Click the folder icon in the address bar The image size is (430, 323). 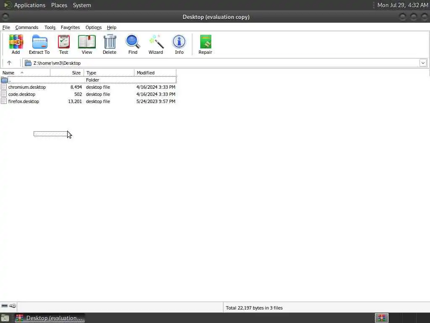coord(28,63)
